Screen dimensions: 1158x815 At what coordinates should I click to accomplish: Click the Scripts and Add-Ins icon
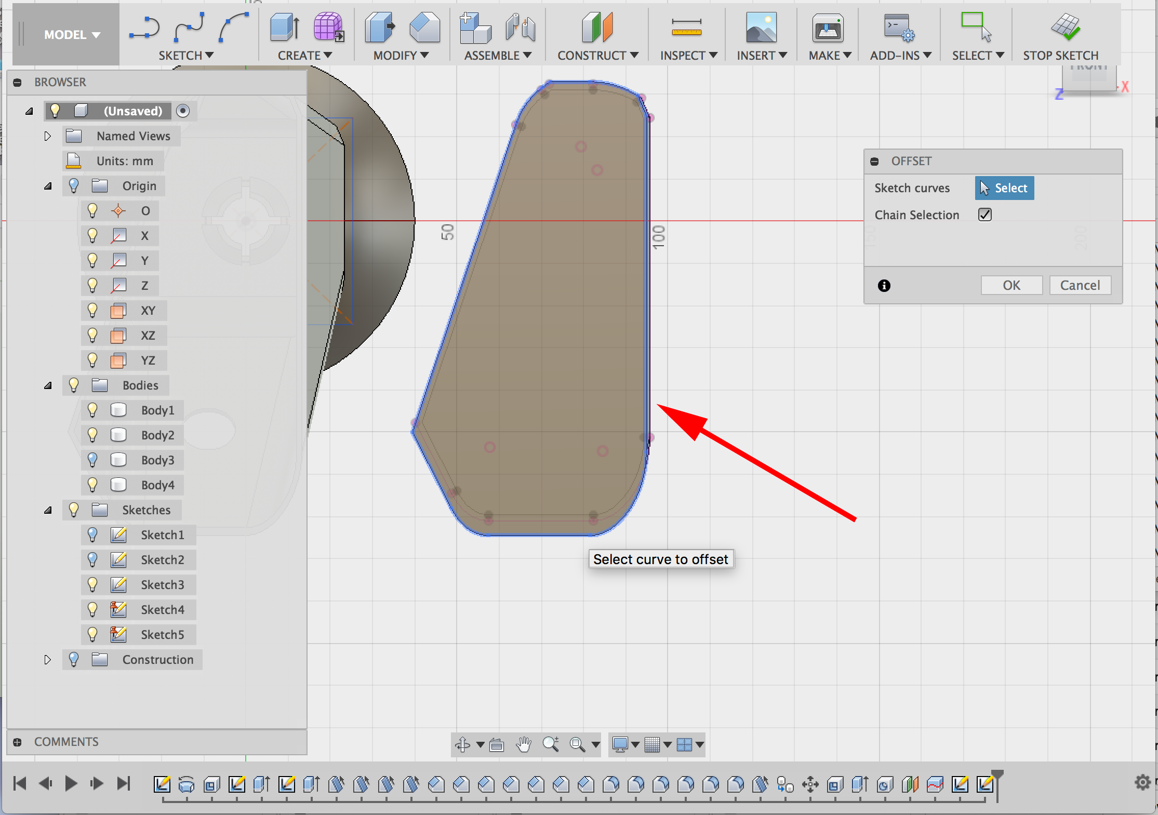tap(899, 27)
